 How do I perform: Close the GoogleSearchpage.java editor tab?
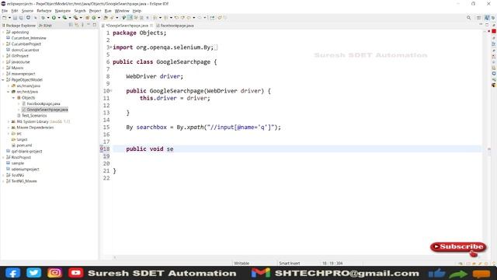[x=151, y=26]
